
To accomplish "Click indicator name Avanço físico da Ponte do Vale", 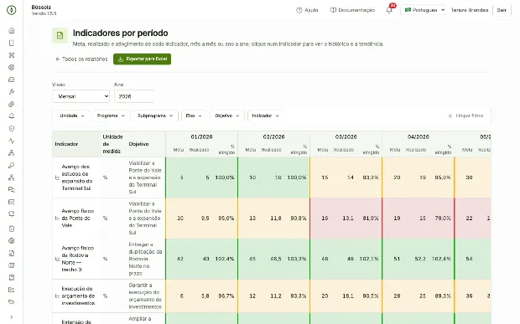I will click(x=78, y=219).
